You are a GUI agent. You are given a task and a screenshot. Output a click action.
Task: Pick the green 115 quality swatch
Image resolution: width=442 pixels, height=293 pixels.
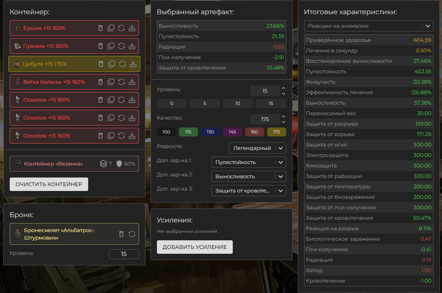pos(188,132)
